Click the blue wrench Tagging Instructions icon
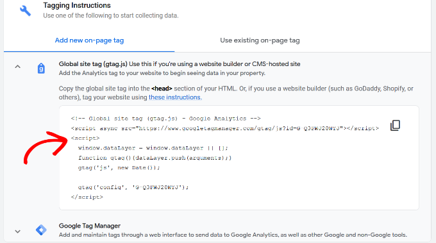The height and width of the screenshot is (243, 436). [x=25, y=10]
